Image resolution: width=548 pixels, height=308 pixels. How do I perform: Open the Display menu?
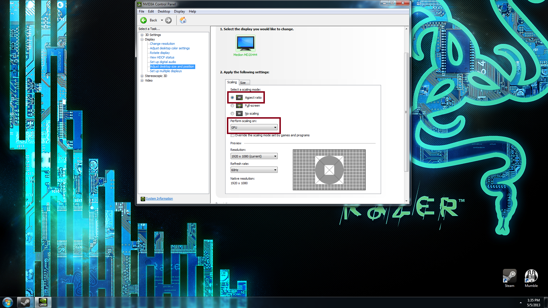(x=180, y=11)
